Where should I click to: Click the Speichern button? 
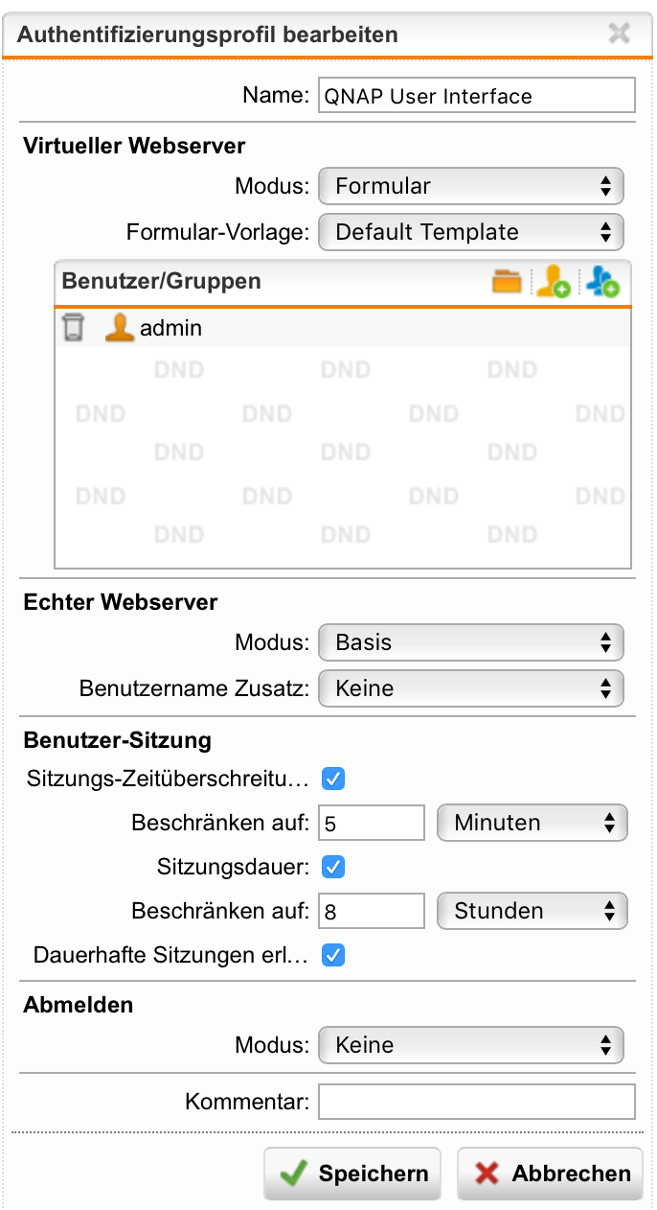[352, 1174]
